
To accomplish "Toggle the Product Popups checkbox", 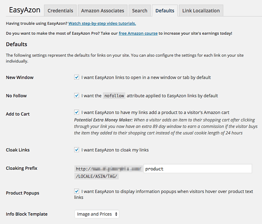I will [76, 191].
